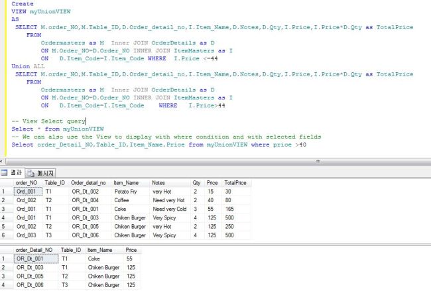The width and height of the screenshot is (431, 291).
Task: Click Chiken Burger in lower grid row 4
Action: 105,285
